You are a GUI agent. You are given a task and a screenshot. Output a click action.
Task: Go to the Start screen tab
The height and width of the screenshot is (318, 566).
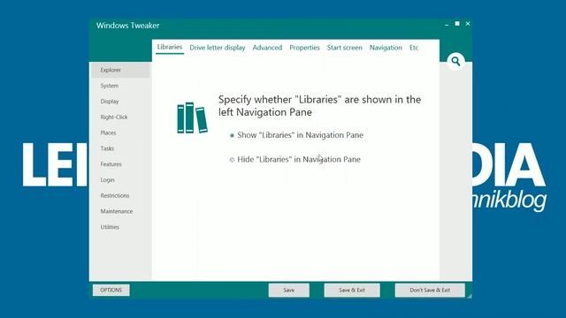coord(344,48)
